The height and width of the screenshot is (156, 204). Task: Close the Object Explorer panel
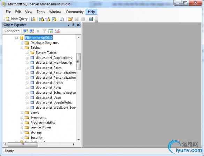(x=78, y=25)
